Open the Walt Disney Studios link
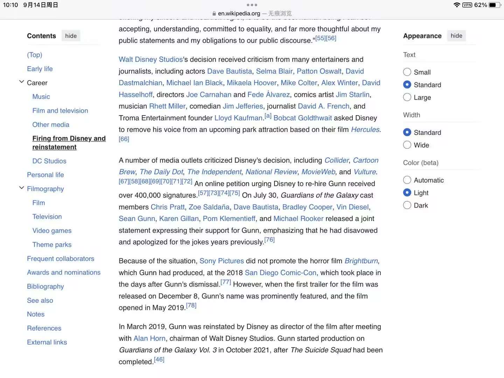The image size is (504, 378). (150, 59)
